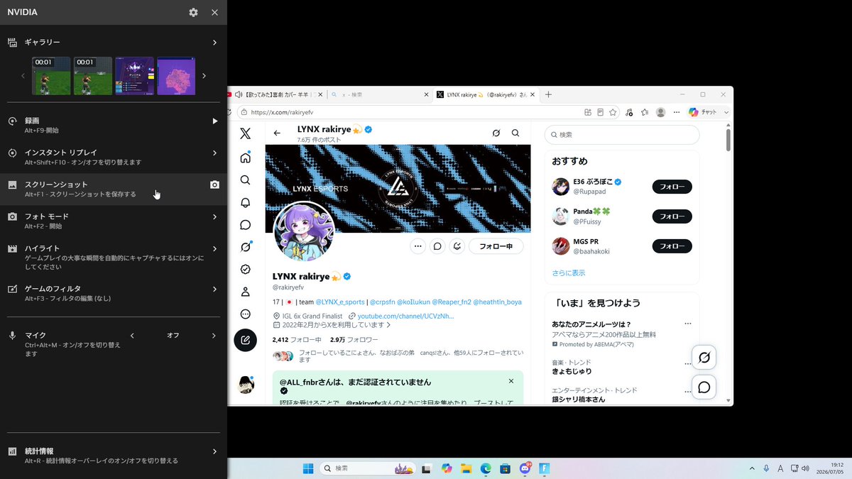This screenshot has width=852, height=479.
Task: Select the スクリーンショット row
Action: (114, 189)
